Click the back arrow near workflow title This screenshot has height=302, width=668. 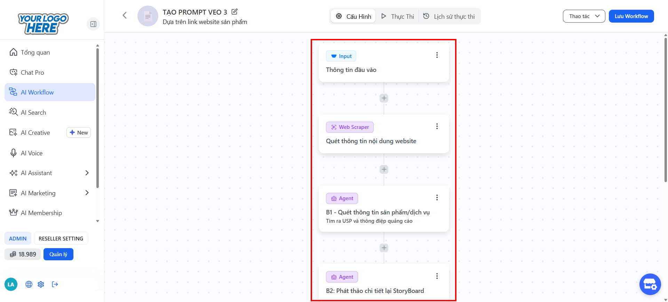[x=125, y=15]
